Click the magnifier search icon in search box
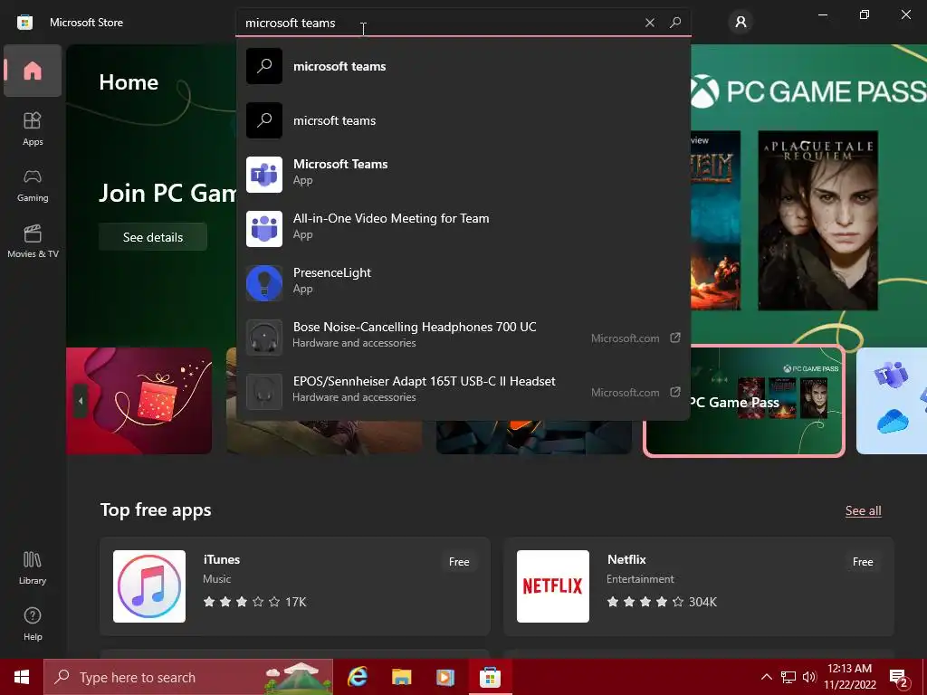The height and width of the screenshot is (695, 927). (x=675, y=23)
